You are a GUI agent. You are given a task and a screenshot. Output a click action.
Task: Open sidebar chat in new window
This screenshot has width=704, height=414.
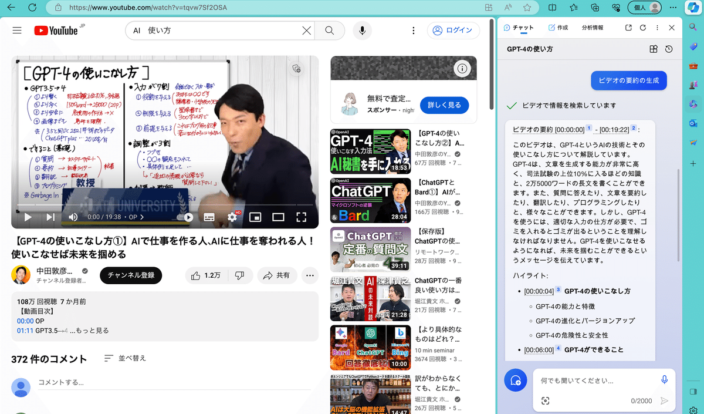(x=628, y=28)
